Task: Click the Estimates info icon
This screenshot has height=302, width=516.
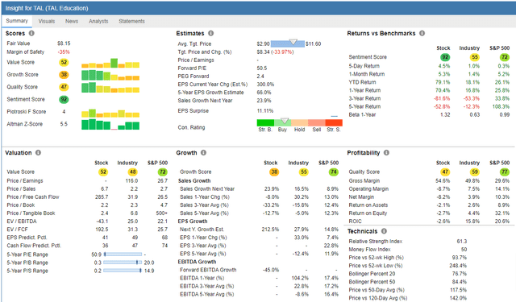Action: (x=211, y=33)
